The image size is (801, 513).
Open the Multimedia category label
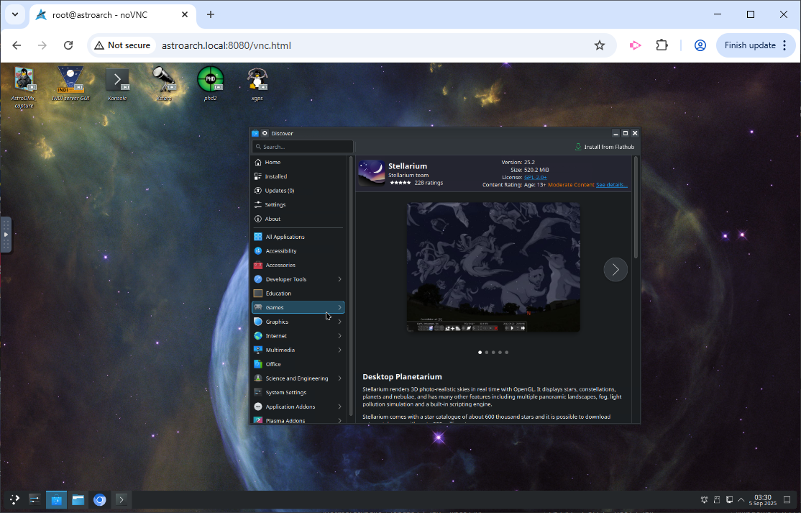point(280,350)
